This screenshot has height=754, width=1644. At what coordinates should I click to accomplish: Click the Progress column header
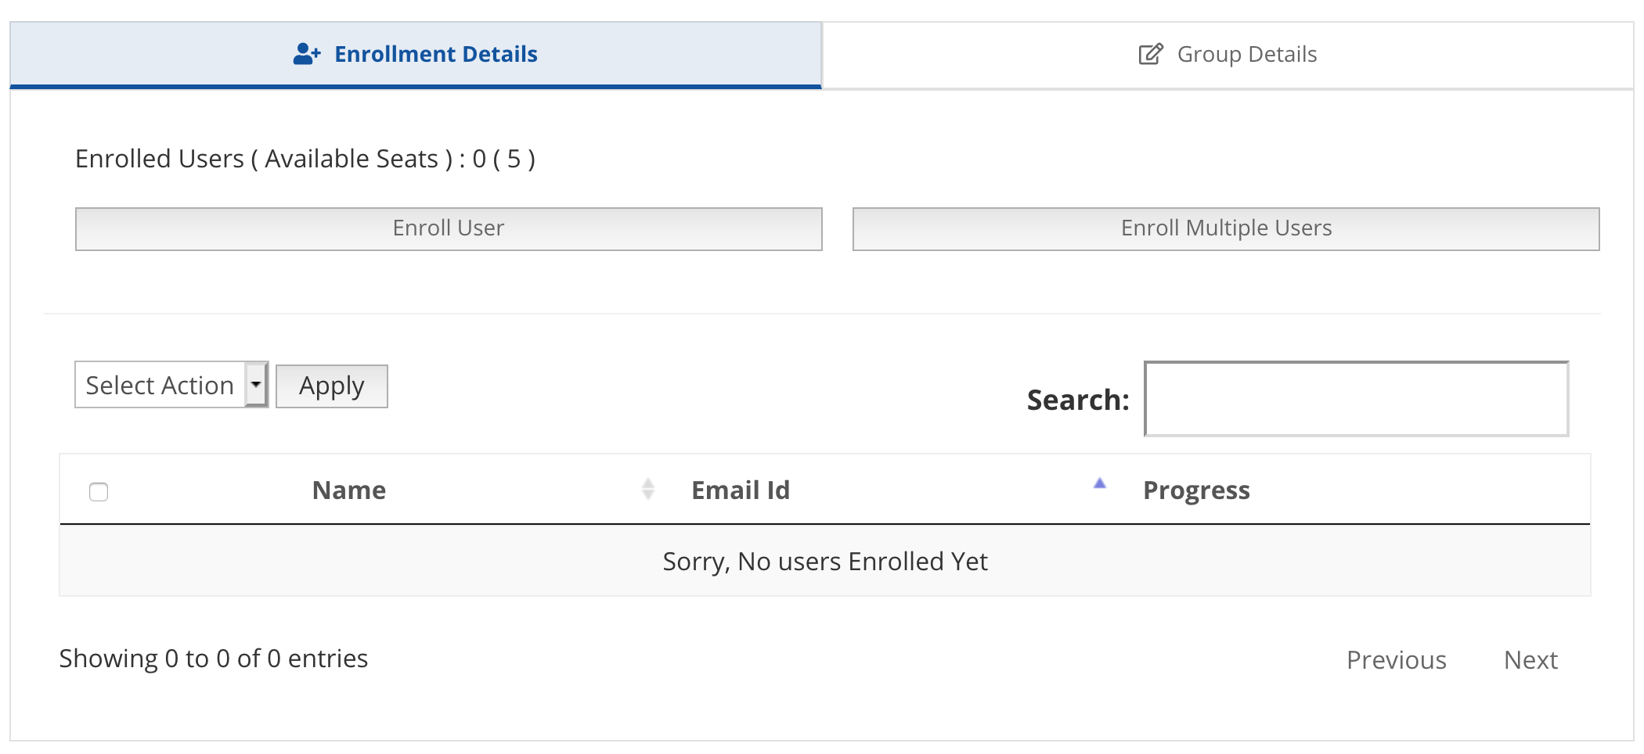(x=1196, y=490)
